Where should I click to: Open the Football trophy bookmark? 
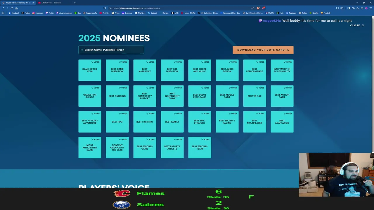tap(325, 13)
